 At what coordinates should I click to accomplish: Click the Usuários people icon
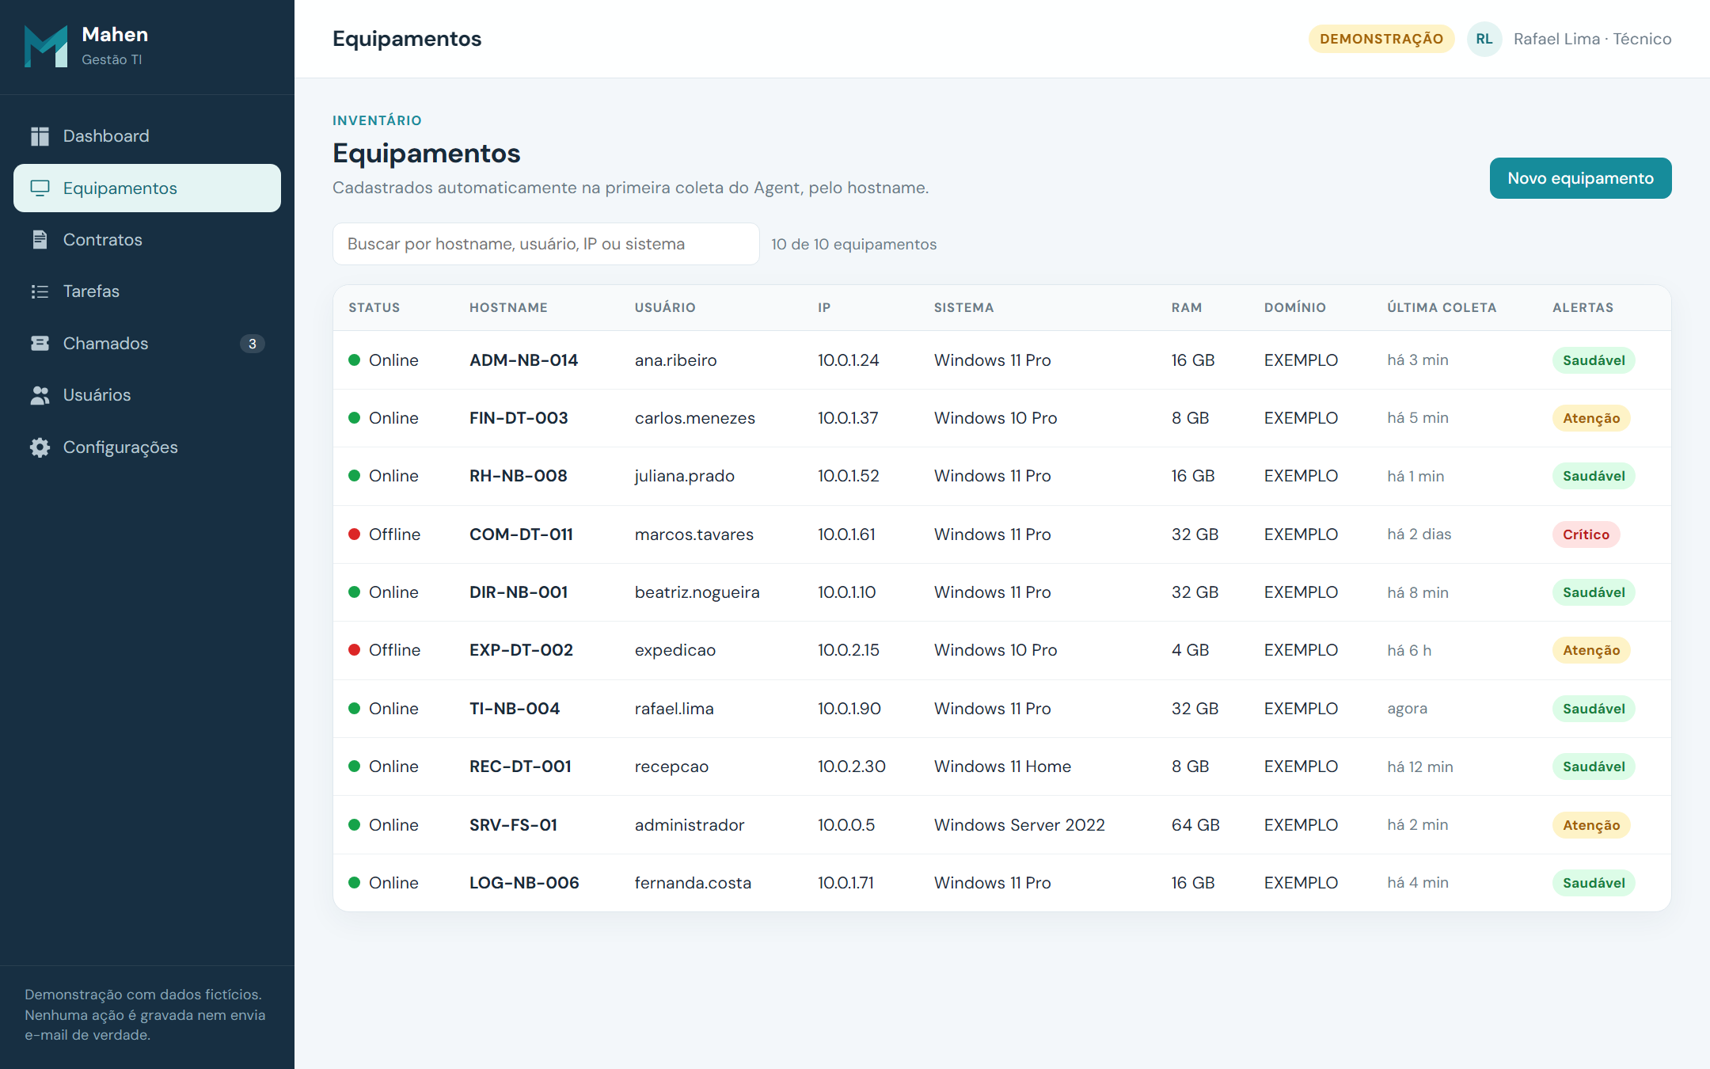tap(40, 395)
